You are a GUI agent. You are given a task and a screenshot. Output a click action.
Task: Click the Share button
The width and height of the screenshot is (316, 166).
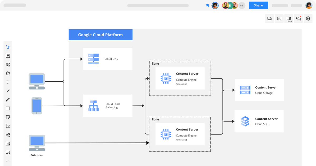point(258,5)
